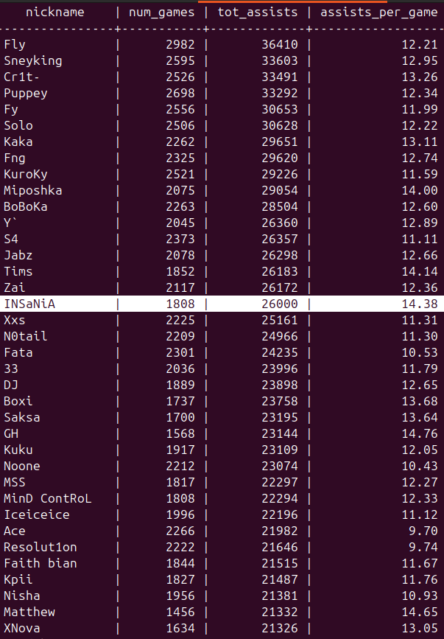Select the highlighted INSaNiA row
444x639 pixels.
[221, 304]
